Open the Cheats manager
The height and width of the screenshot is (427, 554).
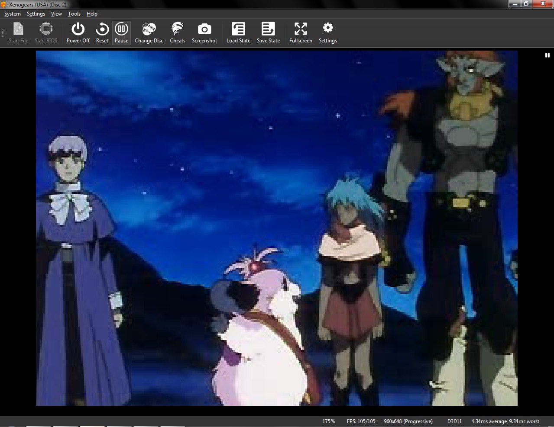[x=178, y=33]
